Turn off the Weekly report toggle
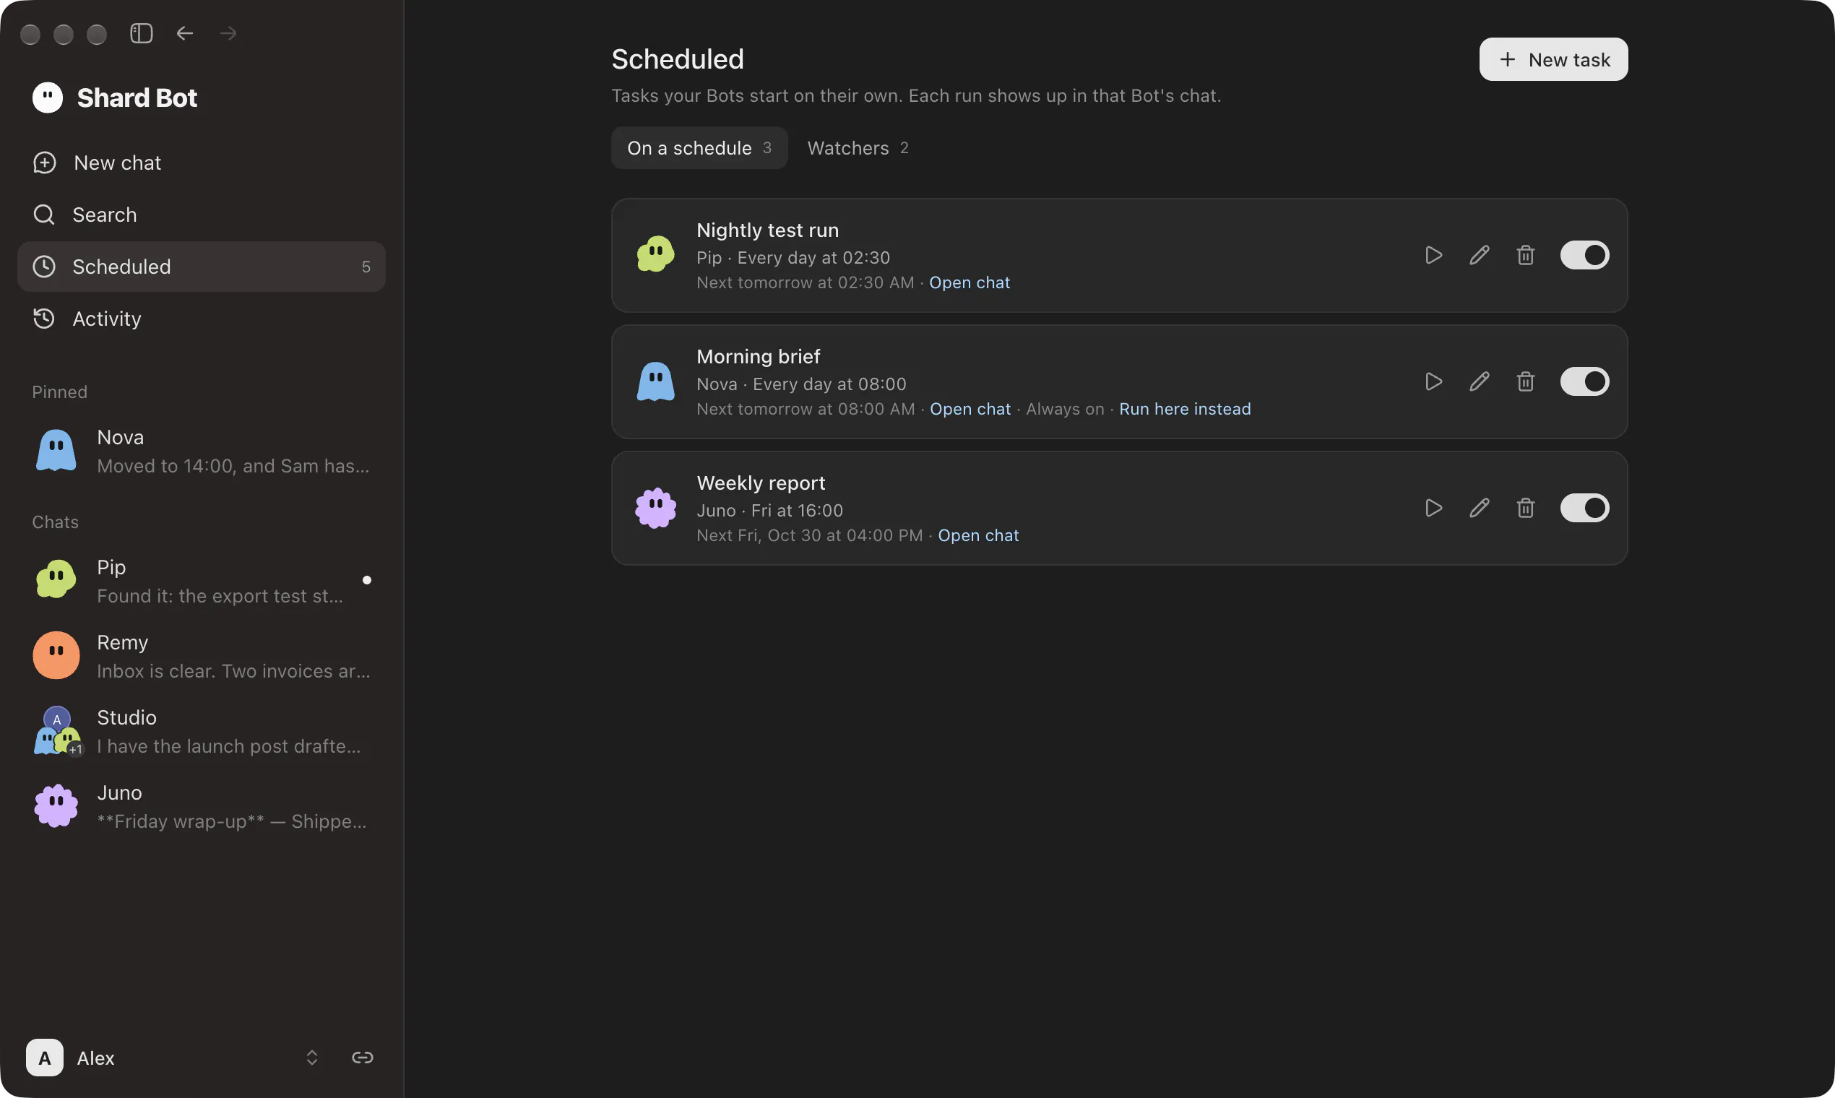Image resolution: width=1835 pixels, height=1098 pixels. [1584, 509]
